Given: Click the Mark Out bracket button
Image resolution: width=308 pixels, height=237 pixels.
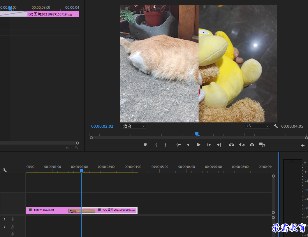Looking at the screenshot, I should coord(165,145).
